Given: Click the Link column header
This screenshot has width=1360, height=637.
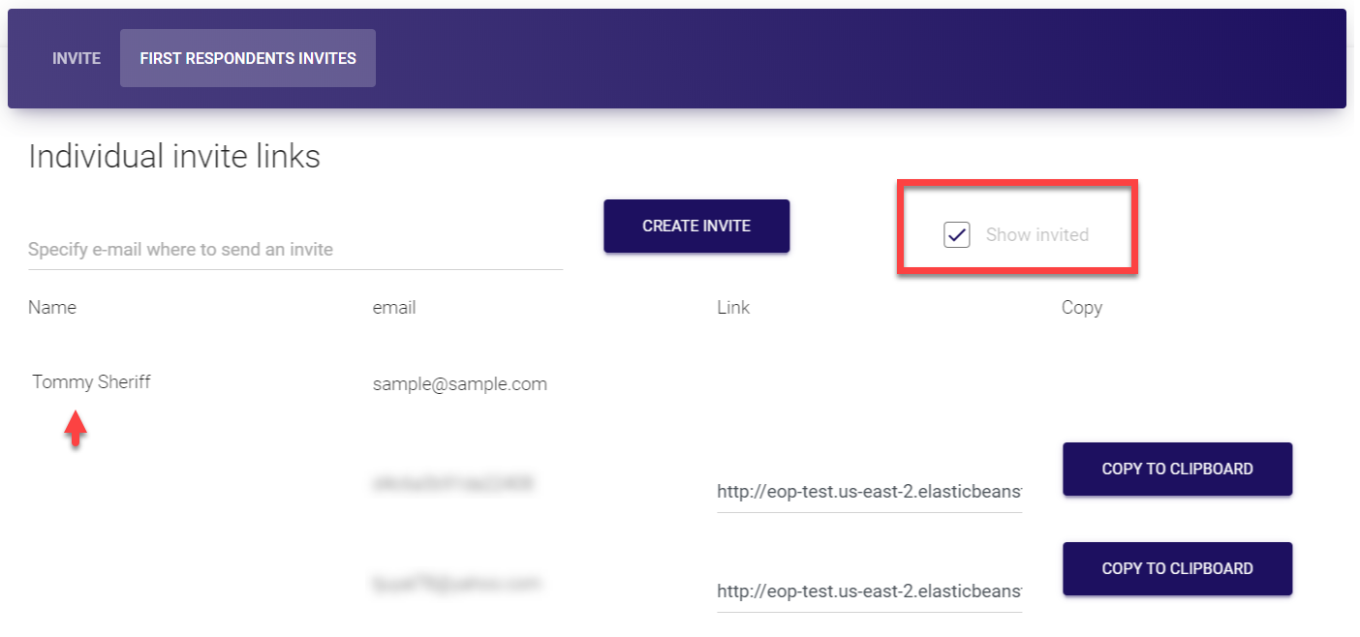Looking at the screenshot, I should coord(733,308).
